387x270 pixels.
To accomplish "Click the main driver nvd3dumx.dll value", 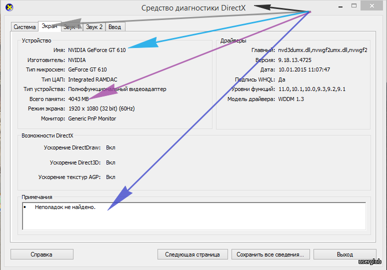I will coord(322,50).
